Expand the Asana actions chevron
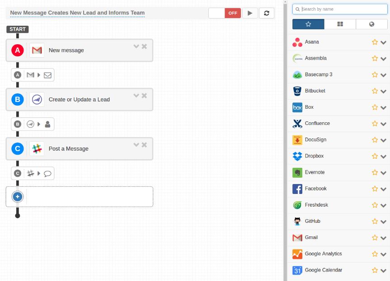Screen dimensions: 390x281 tap(384, 42)
